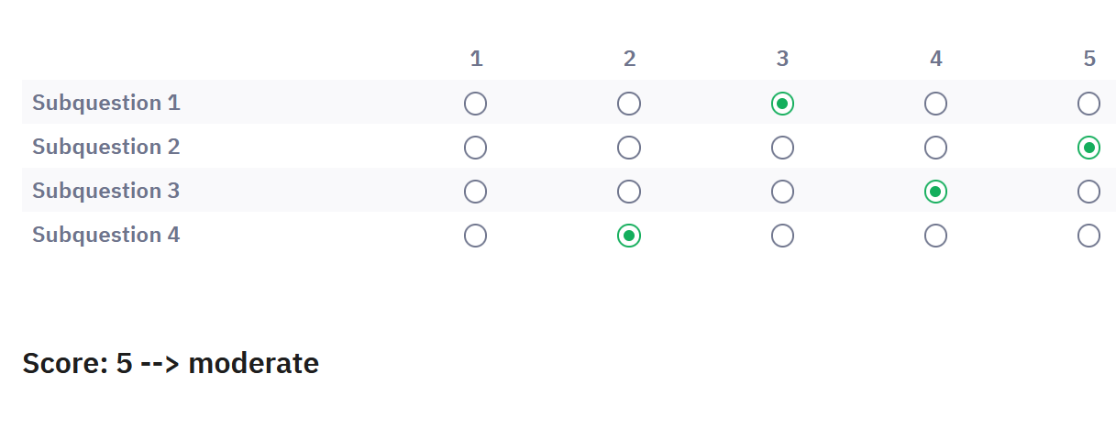
Task: Select rating 3 for Subquestion 3
Action: click(x=782, y=192)
